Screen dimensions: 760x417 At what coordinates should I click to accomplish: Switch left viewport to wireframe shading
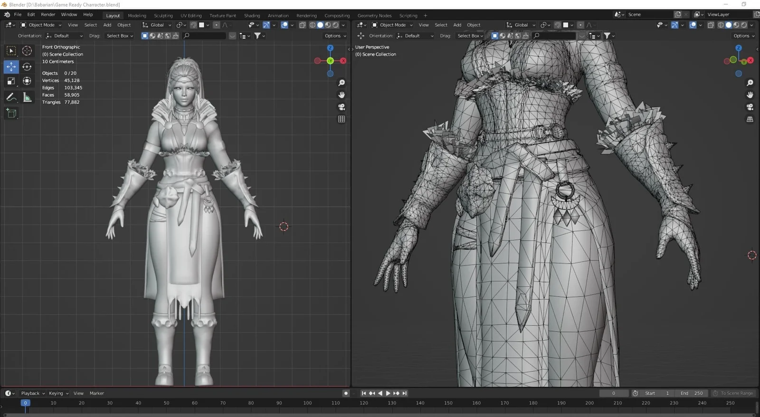313,25
